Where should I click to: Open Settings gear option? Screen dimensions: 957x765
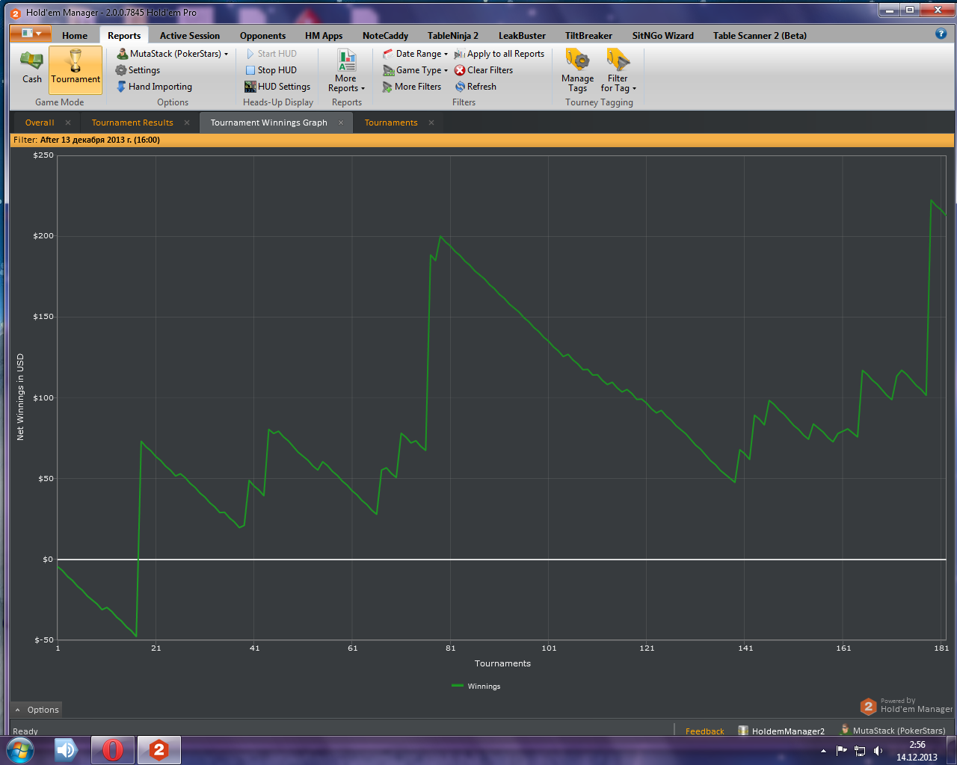coord(138,70)
